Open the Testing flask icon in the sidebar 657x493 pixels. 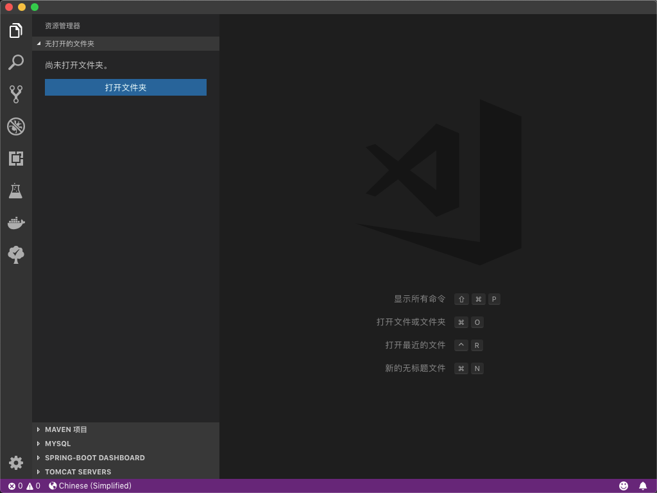[15, 191]
